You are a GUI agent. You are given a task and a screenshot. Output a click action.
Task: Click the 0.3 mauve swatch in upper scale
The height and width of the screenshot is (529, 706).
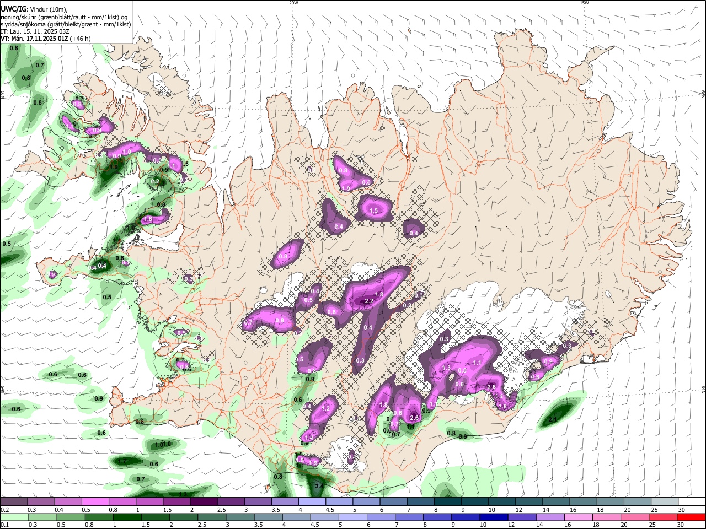(41, 501)
